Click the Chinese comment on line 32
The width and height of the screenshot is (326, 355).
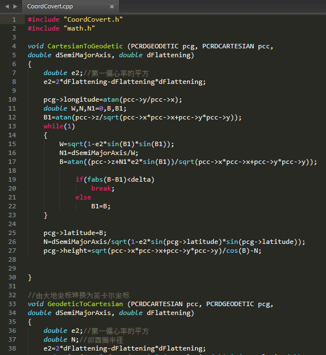click(x=78, y=295)
